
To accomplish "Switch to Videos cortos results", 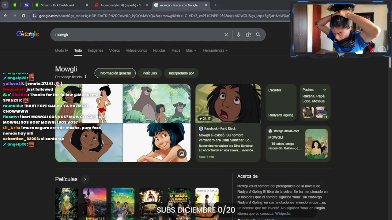I will [136, 50].
